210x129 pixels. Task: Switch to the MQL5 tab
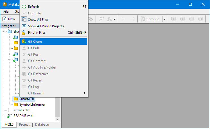pos(9,125)
